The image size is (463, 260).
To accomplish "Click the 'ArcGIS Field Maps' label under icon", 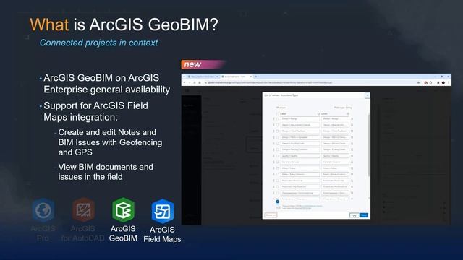I will 162,234.
